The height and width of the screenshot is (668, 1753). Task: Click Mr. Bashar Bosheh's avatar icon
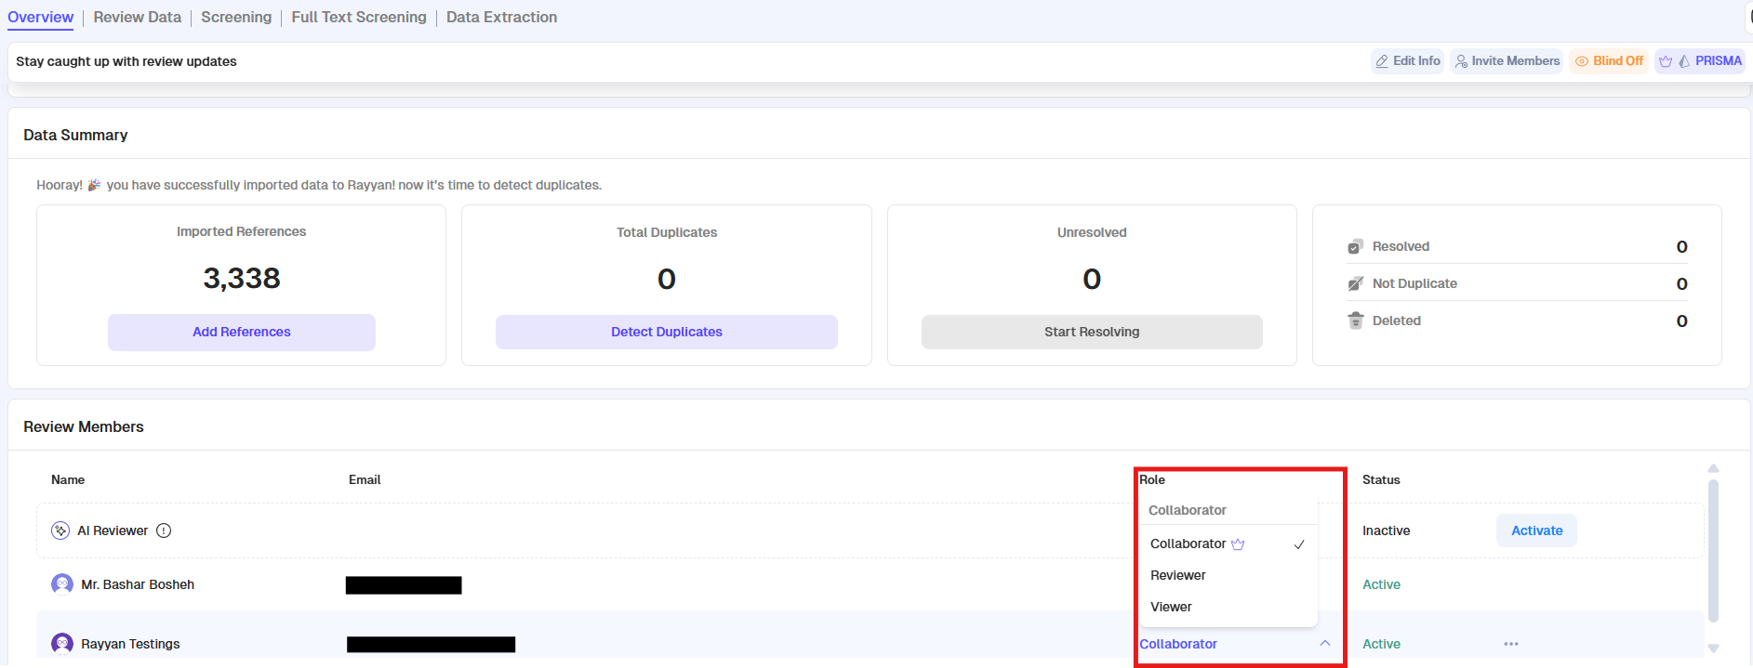click(62, 584)
